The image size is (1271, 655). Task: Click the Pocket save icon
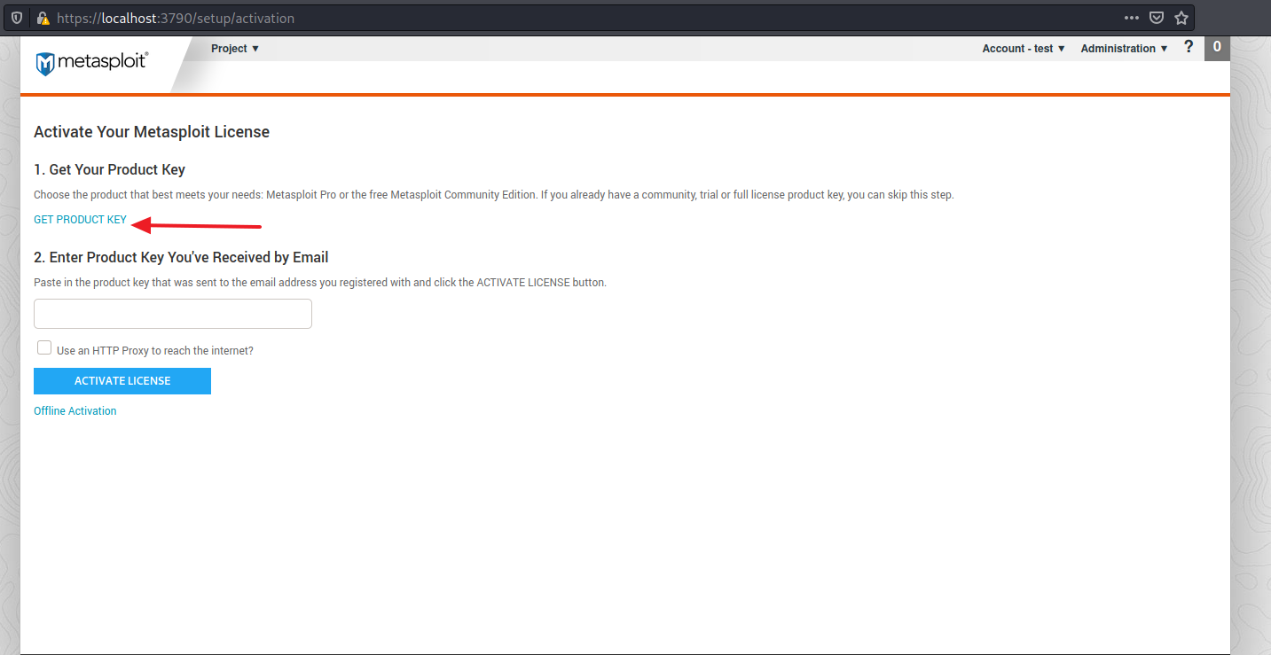point(1157,18)
